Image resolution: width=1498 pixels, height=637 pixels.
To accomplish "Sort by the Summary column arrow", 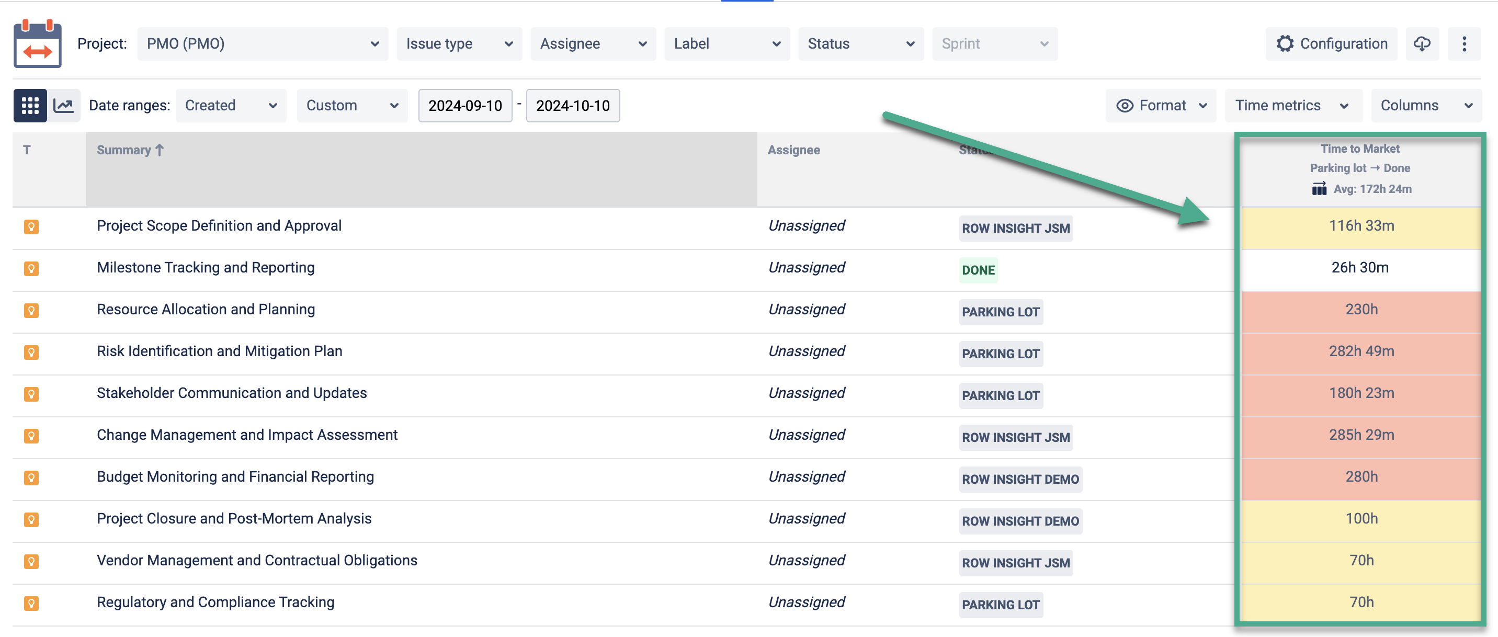I will [x=160, y=150].
